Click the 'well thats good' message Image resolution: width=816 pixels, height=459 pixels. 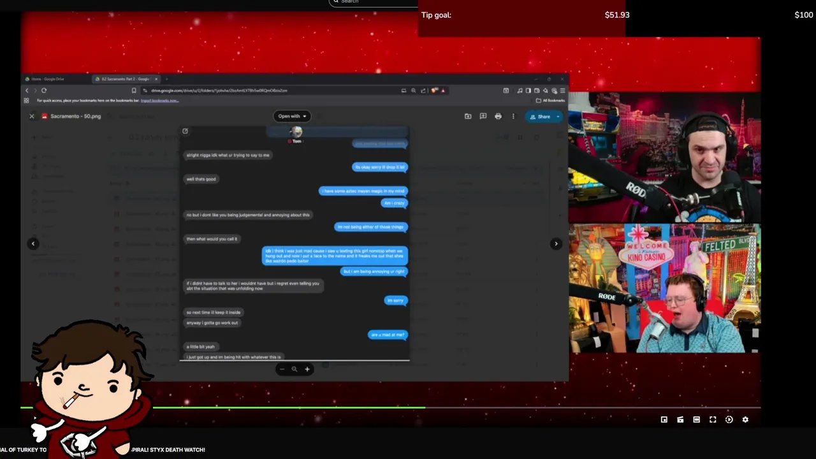[201, 179]
